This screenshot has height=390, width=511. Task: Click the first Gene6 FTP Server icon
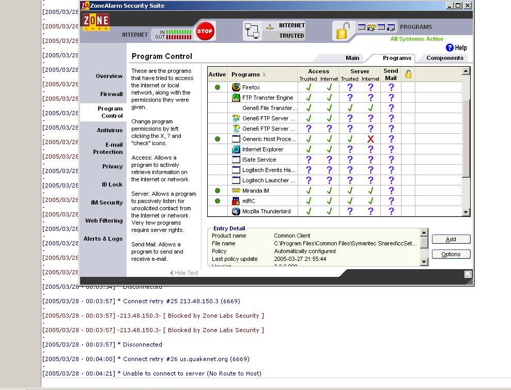tap(236, 118)
